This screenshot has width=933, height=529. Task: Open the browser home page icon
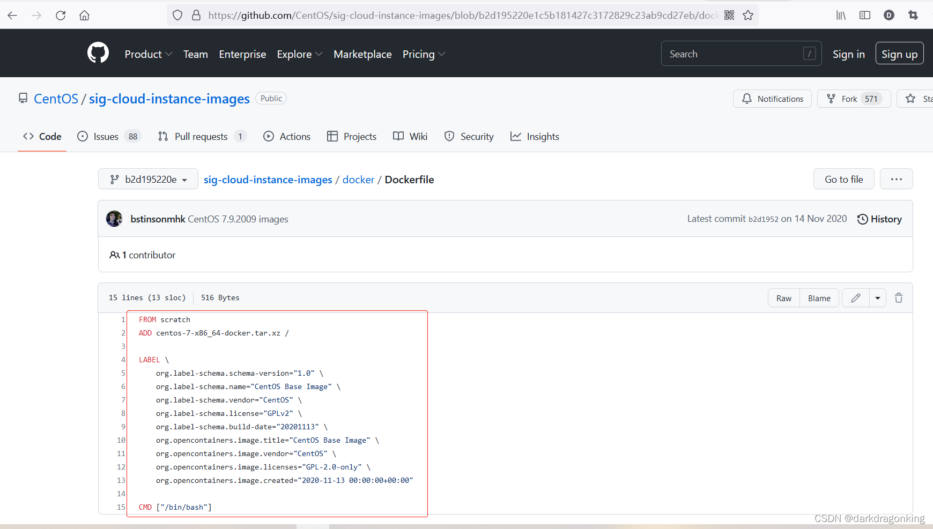[x=84, y=16]
